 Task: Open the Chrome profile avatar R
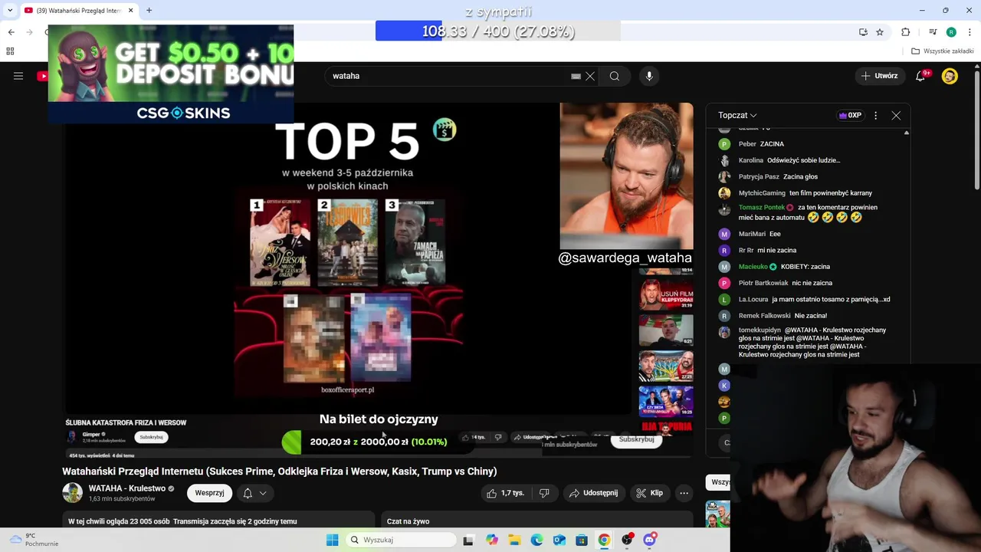(x=951, y=31)
